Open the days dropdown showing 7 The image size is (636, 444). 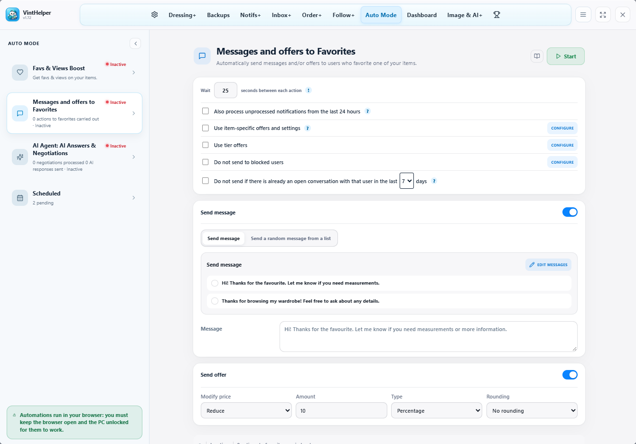point(407,181)
